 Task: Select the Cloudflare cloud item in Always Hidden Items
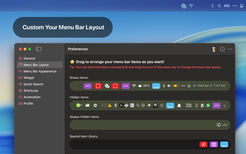225,125
